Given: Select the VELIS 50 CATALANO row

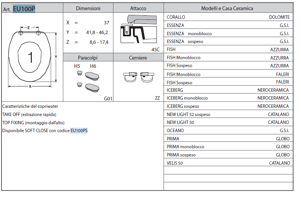Looking at the screenshot, I should pos(228,163).
